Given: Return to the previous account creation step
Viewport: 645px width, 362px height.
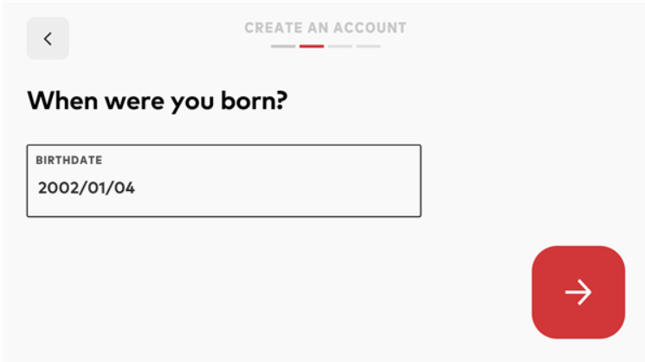Looking at the screenshot, I should (48, 39).
